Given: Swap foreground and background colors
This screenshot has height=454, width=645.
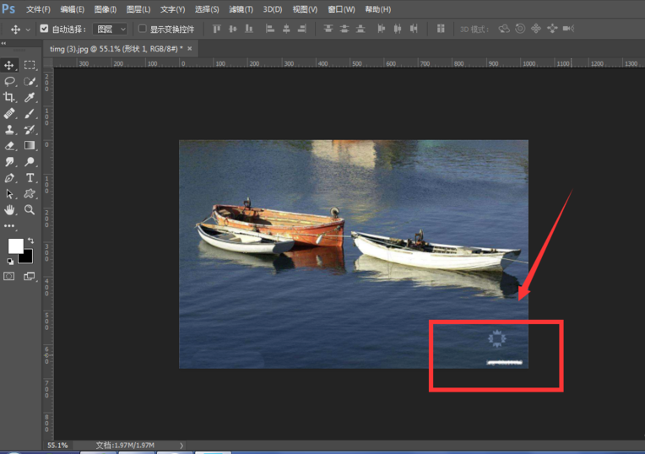Looking at the screenshot, I should (30, 241).
